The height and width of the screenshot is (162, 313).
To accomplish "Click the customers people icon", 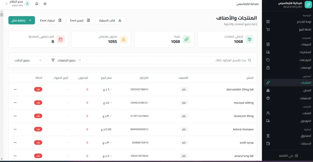I will pyautogui.click(x=268, y=113).
